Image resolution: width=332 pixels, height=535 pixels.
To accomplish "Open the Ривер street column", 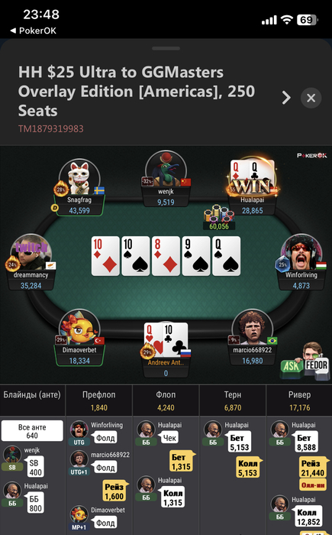I will [x=299, y=401].
